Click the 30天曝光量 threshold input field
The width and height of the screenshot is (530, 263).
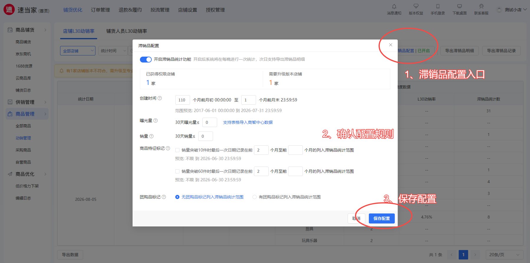click(x=210, y=122)
